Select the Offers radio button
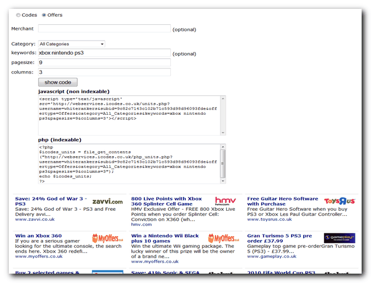The image size is (371, 283). coord(44,15)
